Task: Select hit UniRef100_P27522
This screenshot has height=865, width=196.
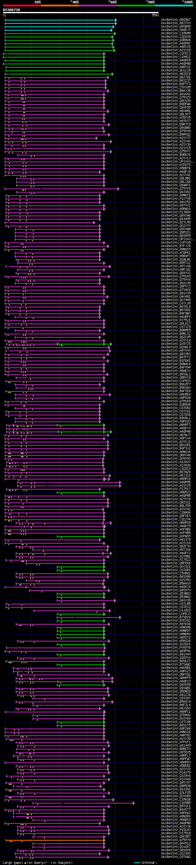Action: coord(176,560)
